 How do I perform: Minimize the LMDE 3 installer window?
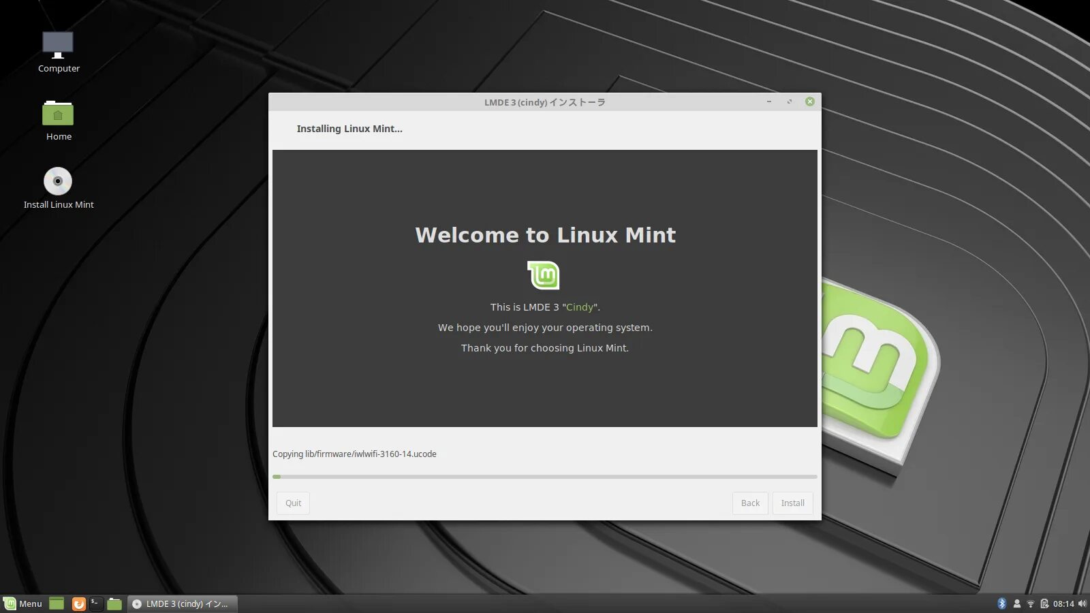click(769, 101)
